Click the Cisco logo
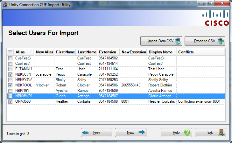This screenshot has height=143, width=232. [x=216, y=18]
